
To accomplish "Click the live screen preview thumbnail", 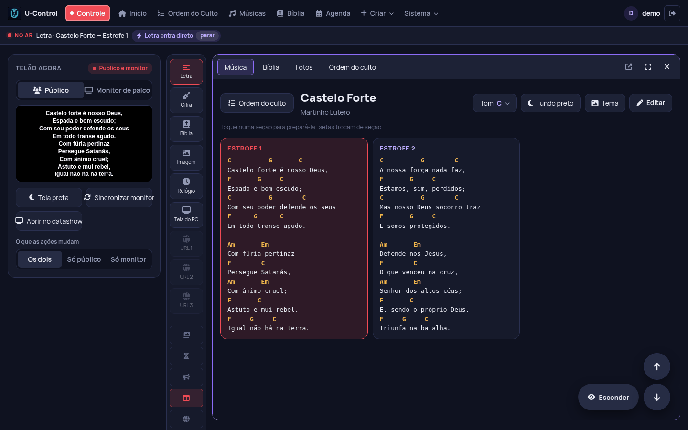I will [x=84, y=143].
